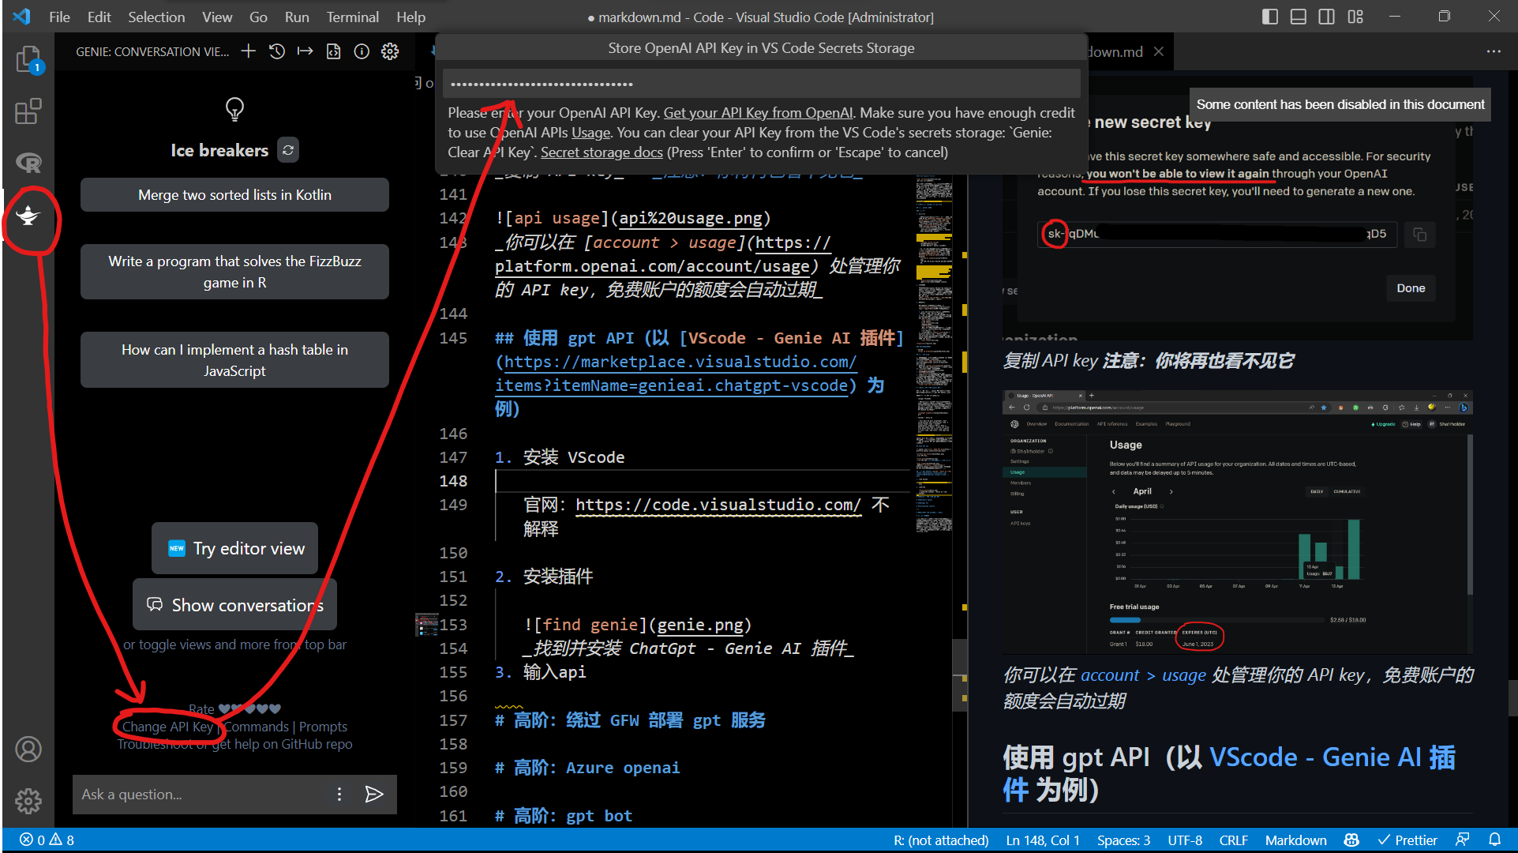
Task: Click the Get your API Key from OpenAI link
Action: coord(758,111)
